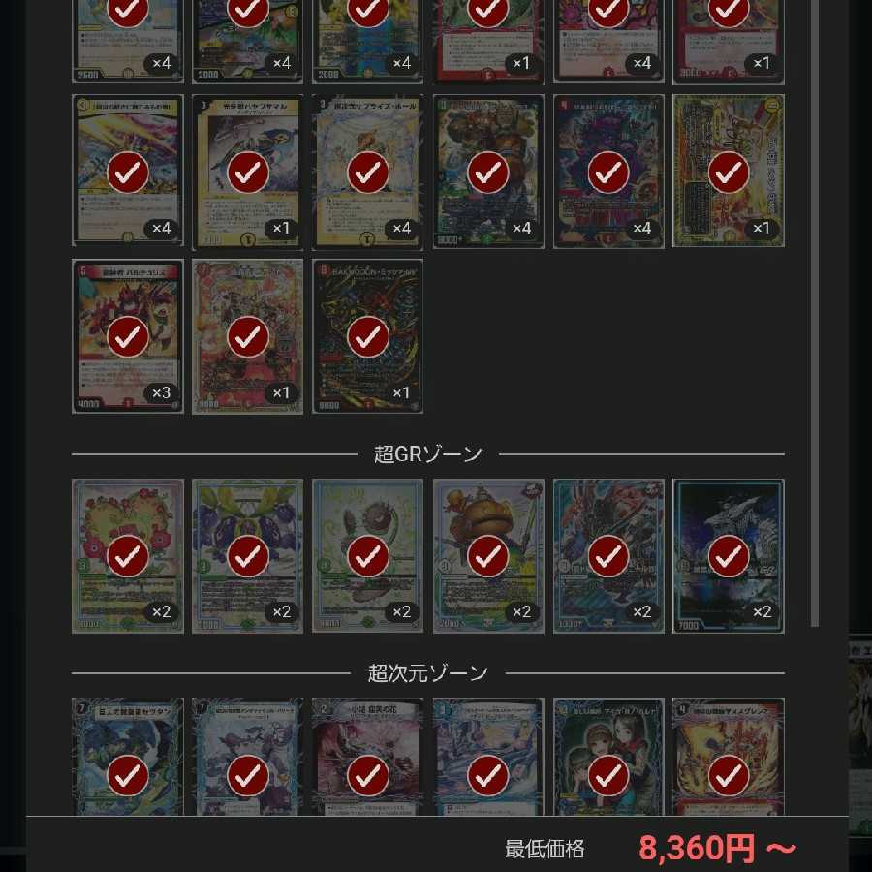Deselect the dark blue 7000-power GR card

(728, 555)
